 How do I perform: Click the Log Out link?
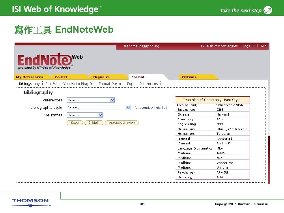pos(248,46)
